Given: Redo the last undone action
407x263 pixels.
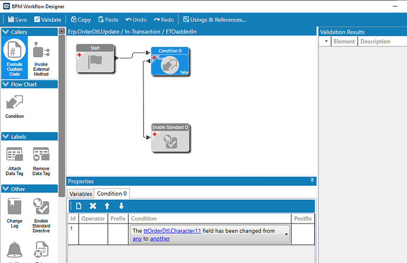Looking at the screenshot, I should pyautogui.click(x=164, y=19).
